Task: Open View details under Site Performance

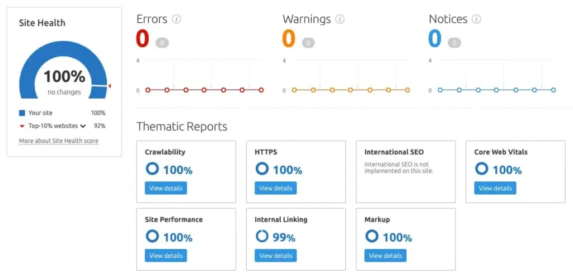Action: 166,256
